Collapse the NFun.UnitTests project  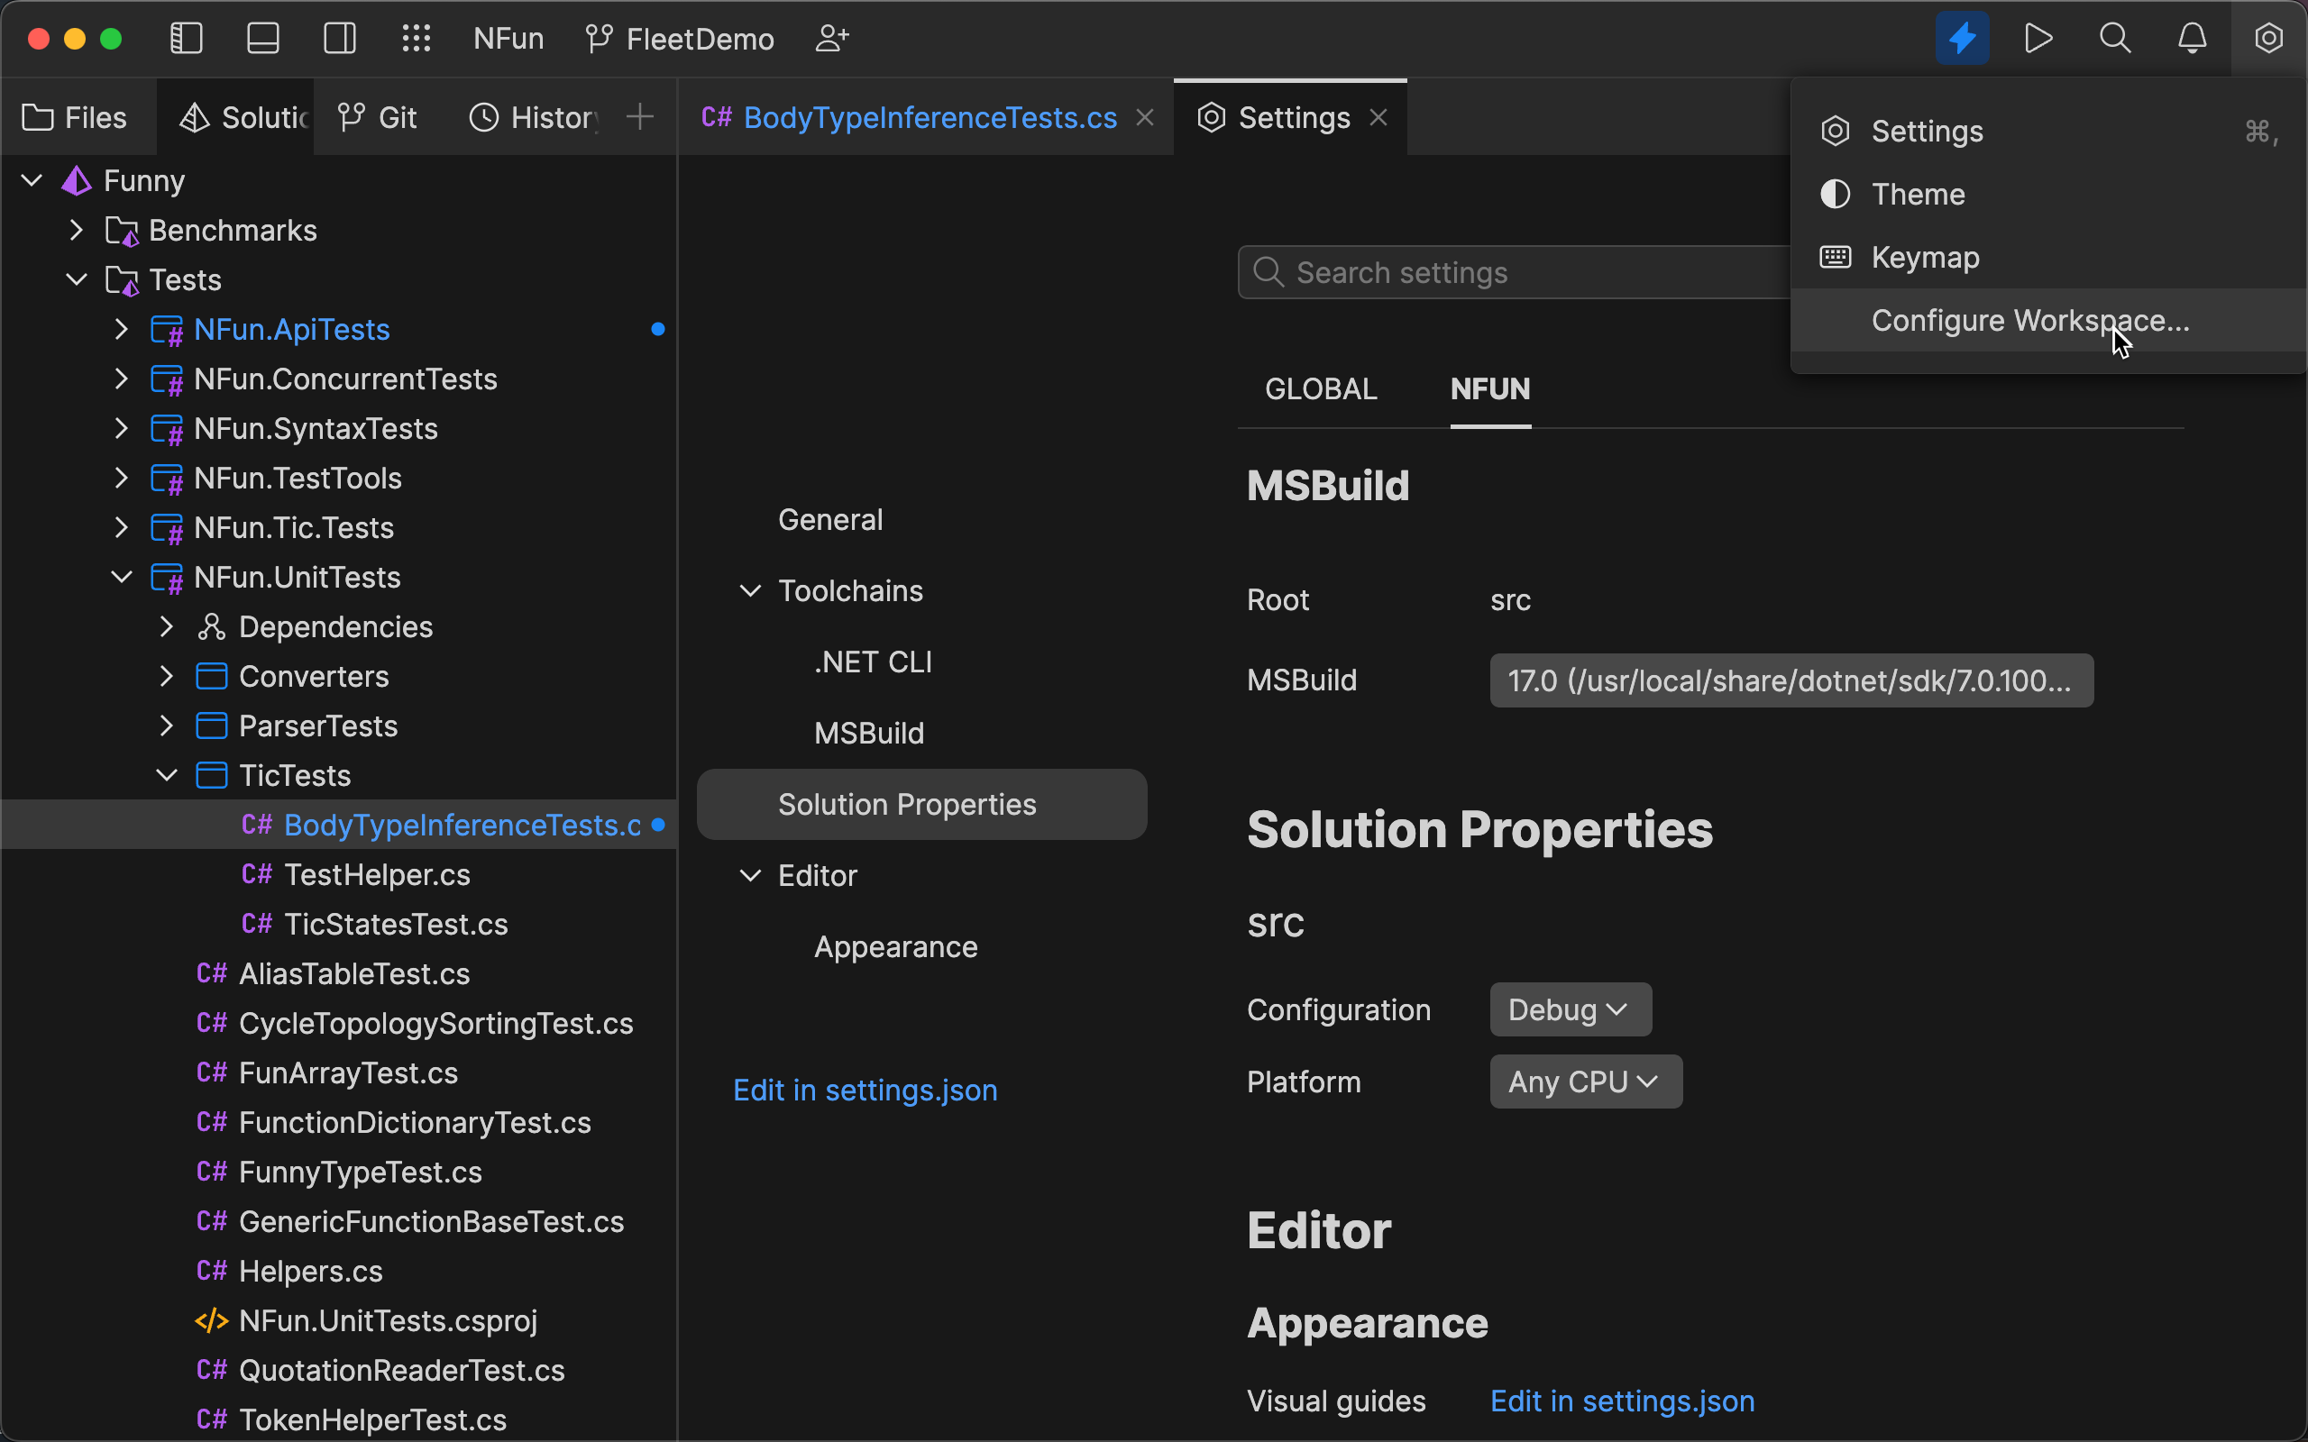pyautogui.click(x=121, y=577)
